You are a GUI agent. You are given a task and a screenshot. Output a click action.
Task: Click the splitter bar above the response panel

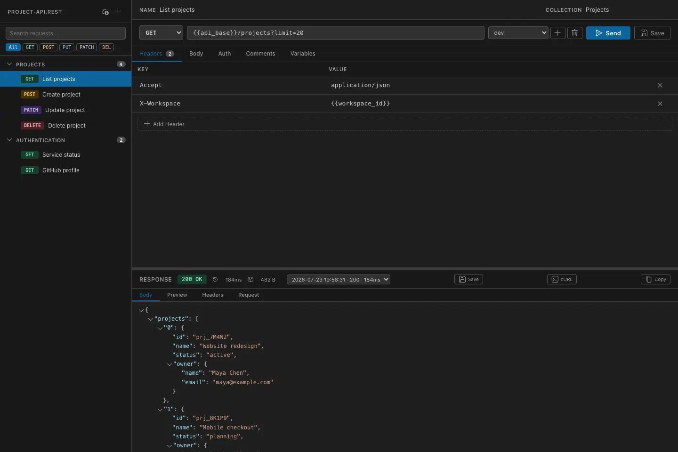click(x=404, y=269)
